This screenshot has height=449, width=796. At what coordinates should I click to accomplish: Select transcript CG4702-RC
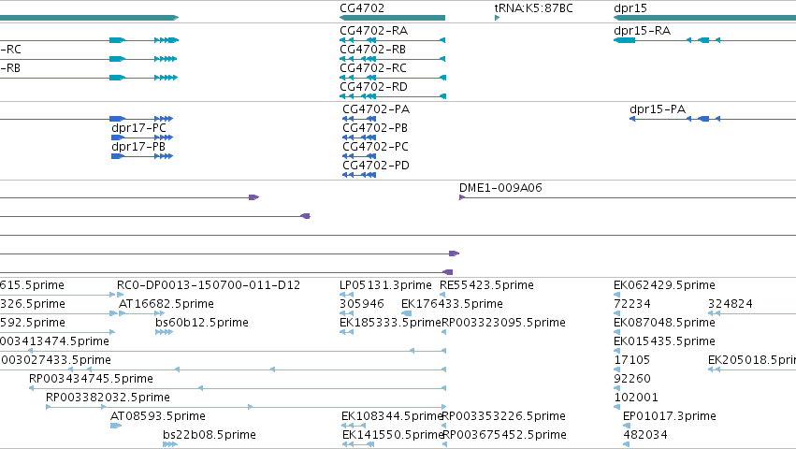tap(373, 68)
